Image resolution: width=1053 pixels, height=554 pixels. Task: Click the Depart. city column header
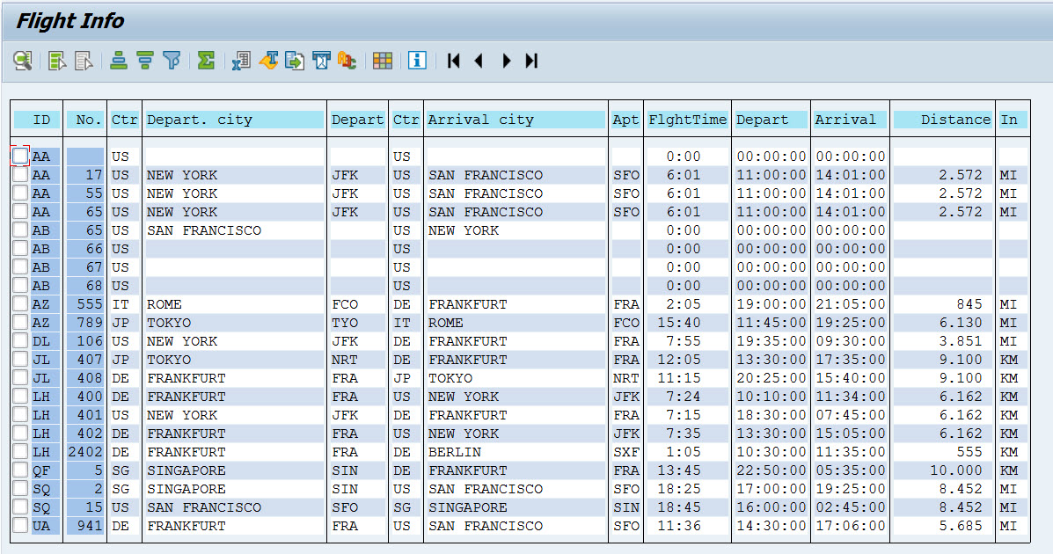click(233, 119)
